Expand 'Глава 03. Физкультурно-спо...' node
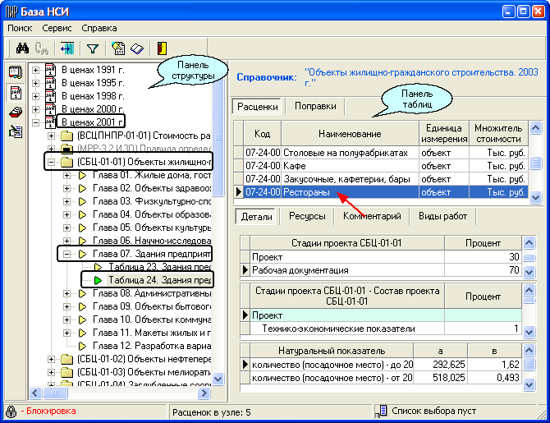550x423 pixels. 67,201
